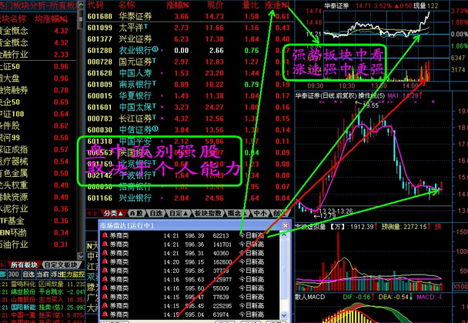Select the 水泥行业 sector row

tap(38, 208)
